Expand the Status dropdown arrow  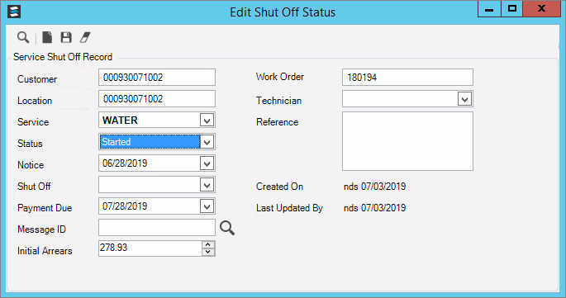(x=207, y=142)
